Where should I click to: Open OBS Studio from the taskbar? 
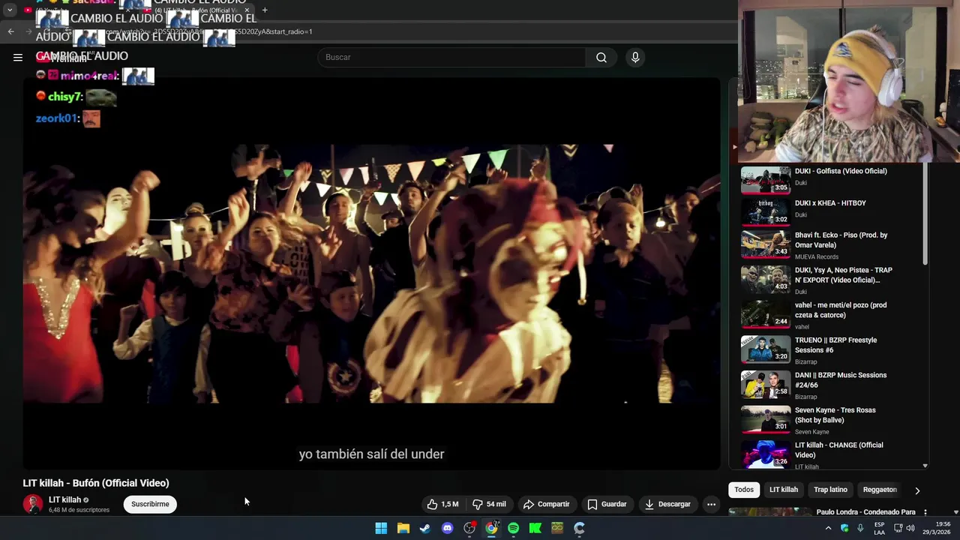tap(469, 528)
